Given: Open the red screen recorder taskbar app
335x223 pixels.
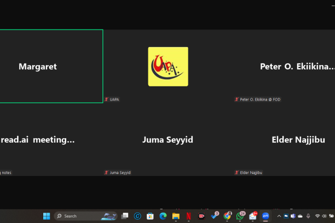Looking at the screenshot, I should (x=201, y=216).
